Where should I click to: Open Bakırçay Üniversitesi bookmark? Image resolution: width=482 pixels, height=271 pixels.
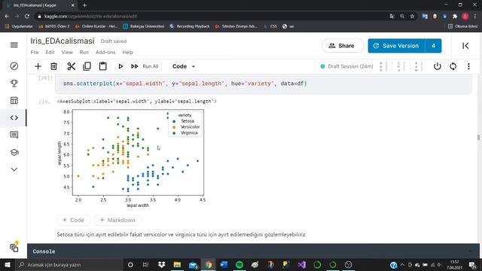pos(144,26)
